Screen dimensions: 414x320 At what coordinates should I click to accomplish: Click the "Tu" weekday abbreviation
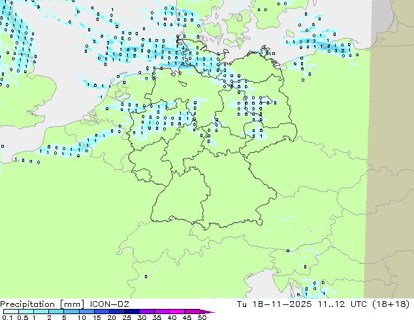pos(242,304)
